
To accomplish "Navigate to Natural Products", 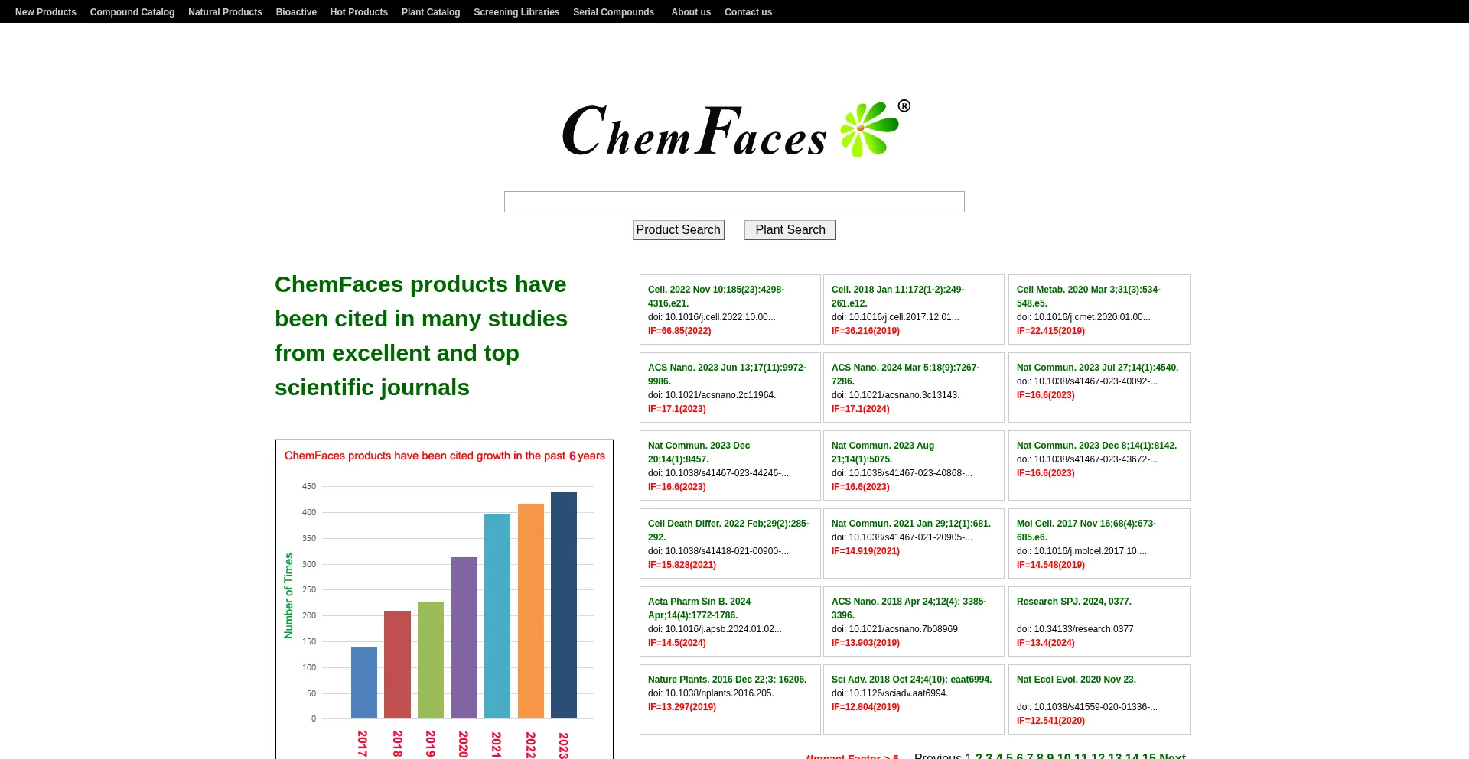I will (225, 11).
